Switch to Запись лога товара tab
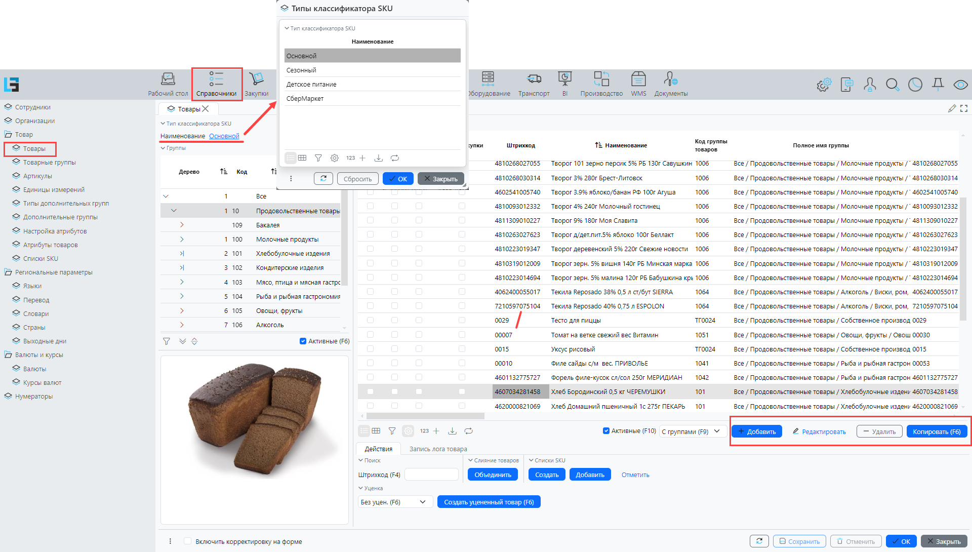 click(438, 449)
